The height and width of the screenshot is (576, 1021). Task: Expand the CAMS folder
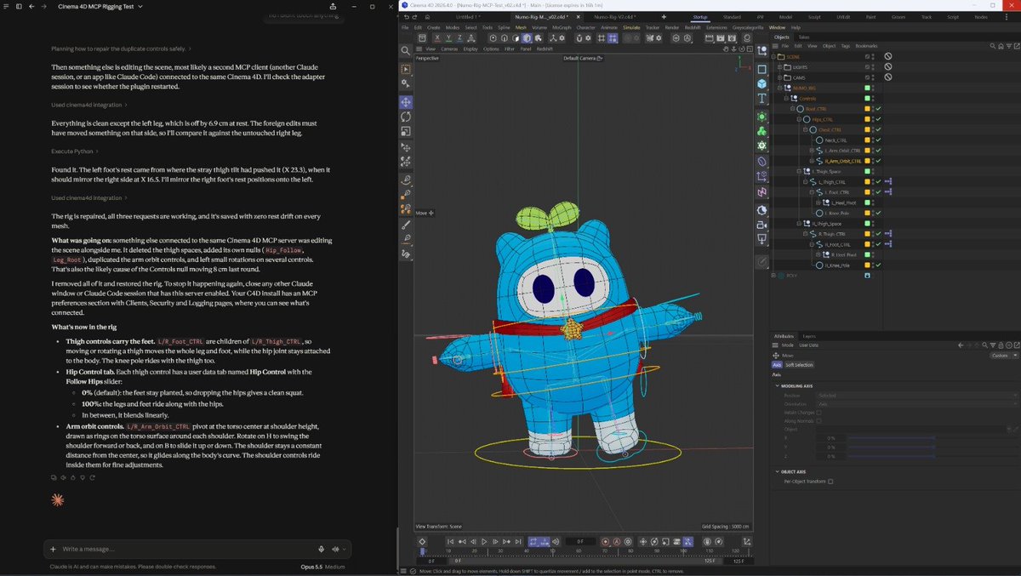779,77
